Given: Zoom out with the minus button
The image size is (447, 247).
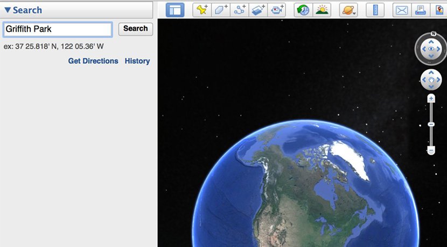Looking at the screenshot, I should tap(431, 150).
